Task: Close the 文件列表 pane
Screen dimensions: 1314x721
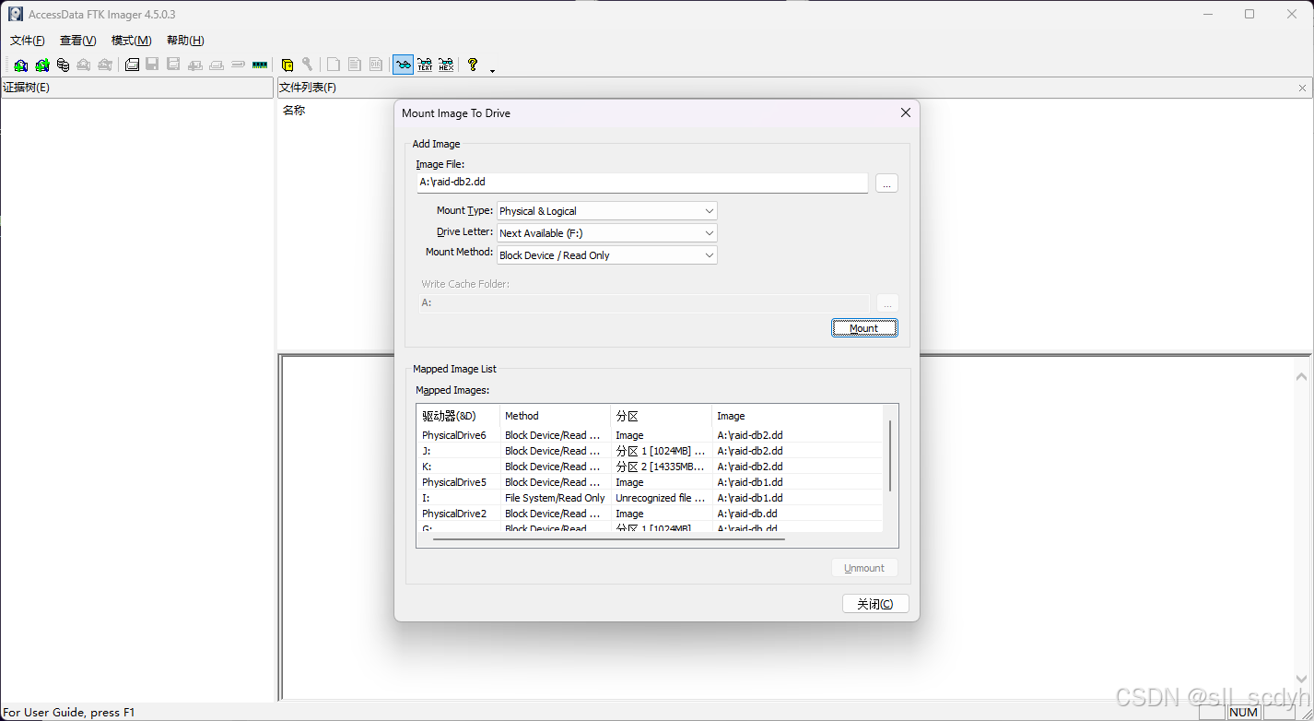Action: click(x=1302, y=88)
